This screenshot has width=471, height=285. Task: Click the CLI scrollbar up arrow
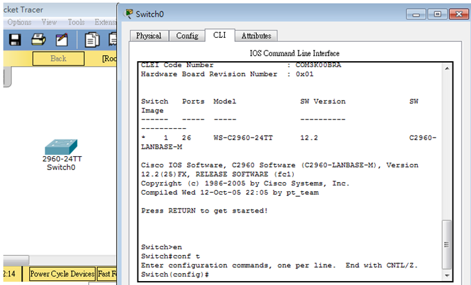pyautogui.click(x=447, y=68)
